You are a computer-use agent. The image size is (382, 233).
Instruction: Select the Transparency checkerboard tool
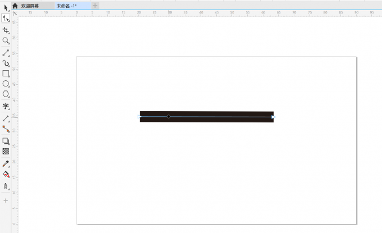pyautogui.click(x=6, y=152)
